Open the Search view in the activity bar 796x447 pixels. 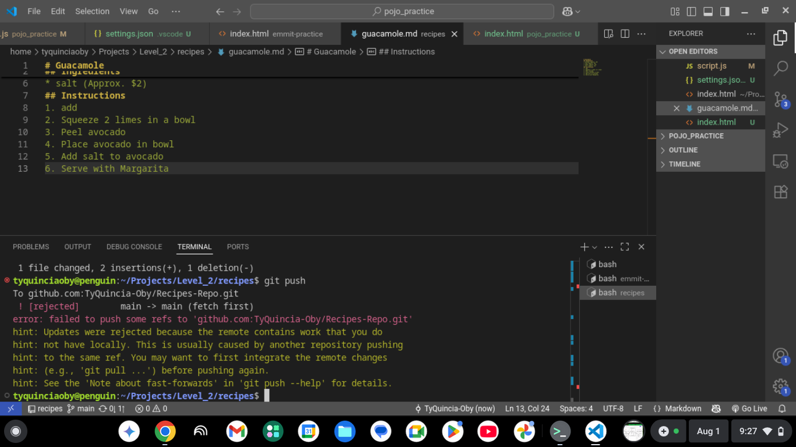(780, 68)
